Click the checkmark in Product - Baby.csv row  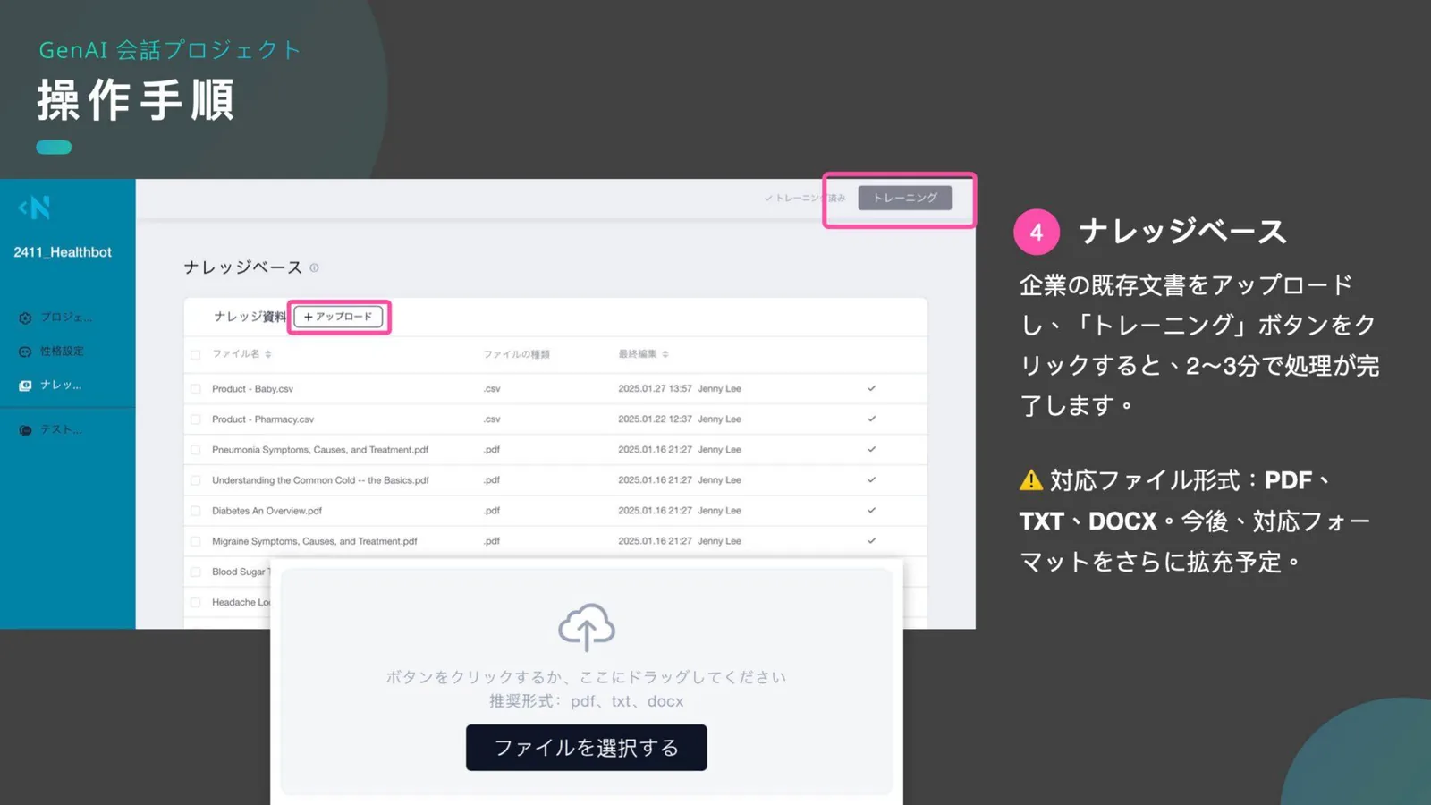pos(871,388)
